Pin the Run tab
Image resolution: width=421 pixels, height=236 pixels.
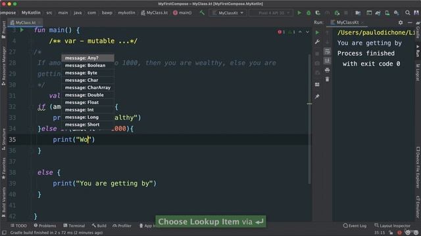(x=317, y=96)
